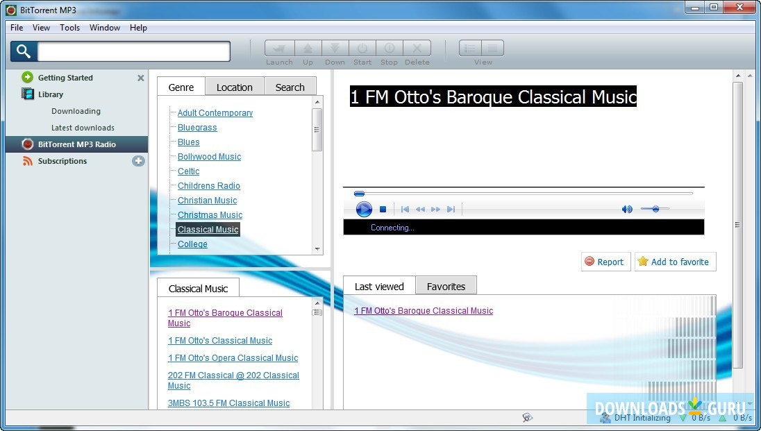Click the Down toolbar arrow
Screen dimensions: 761x431
click(335, 49)
